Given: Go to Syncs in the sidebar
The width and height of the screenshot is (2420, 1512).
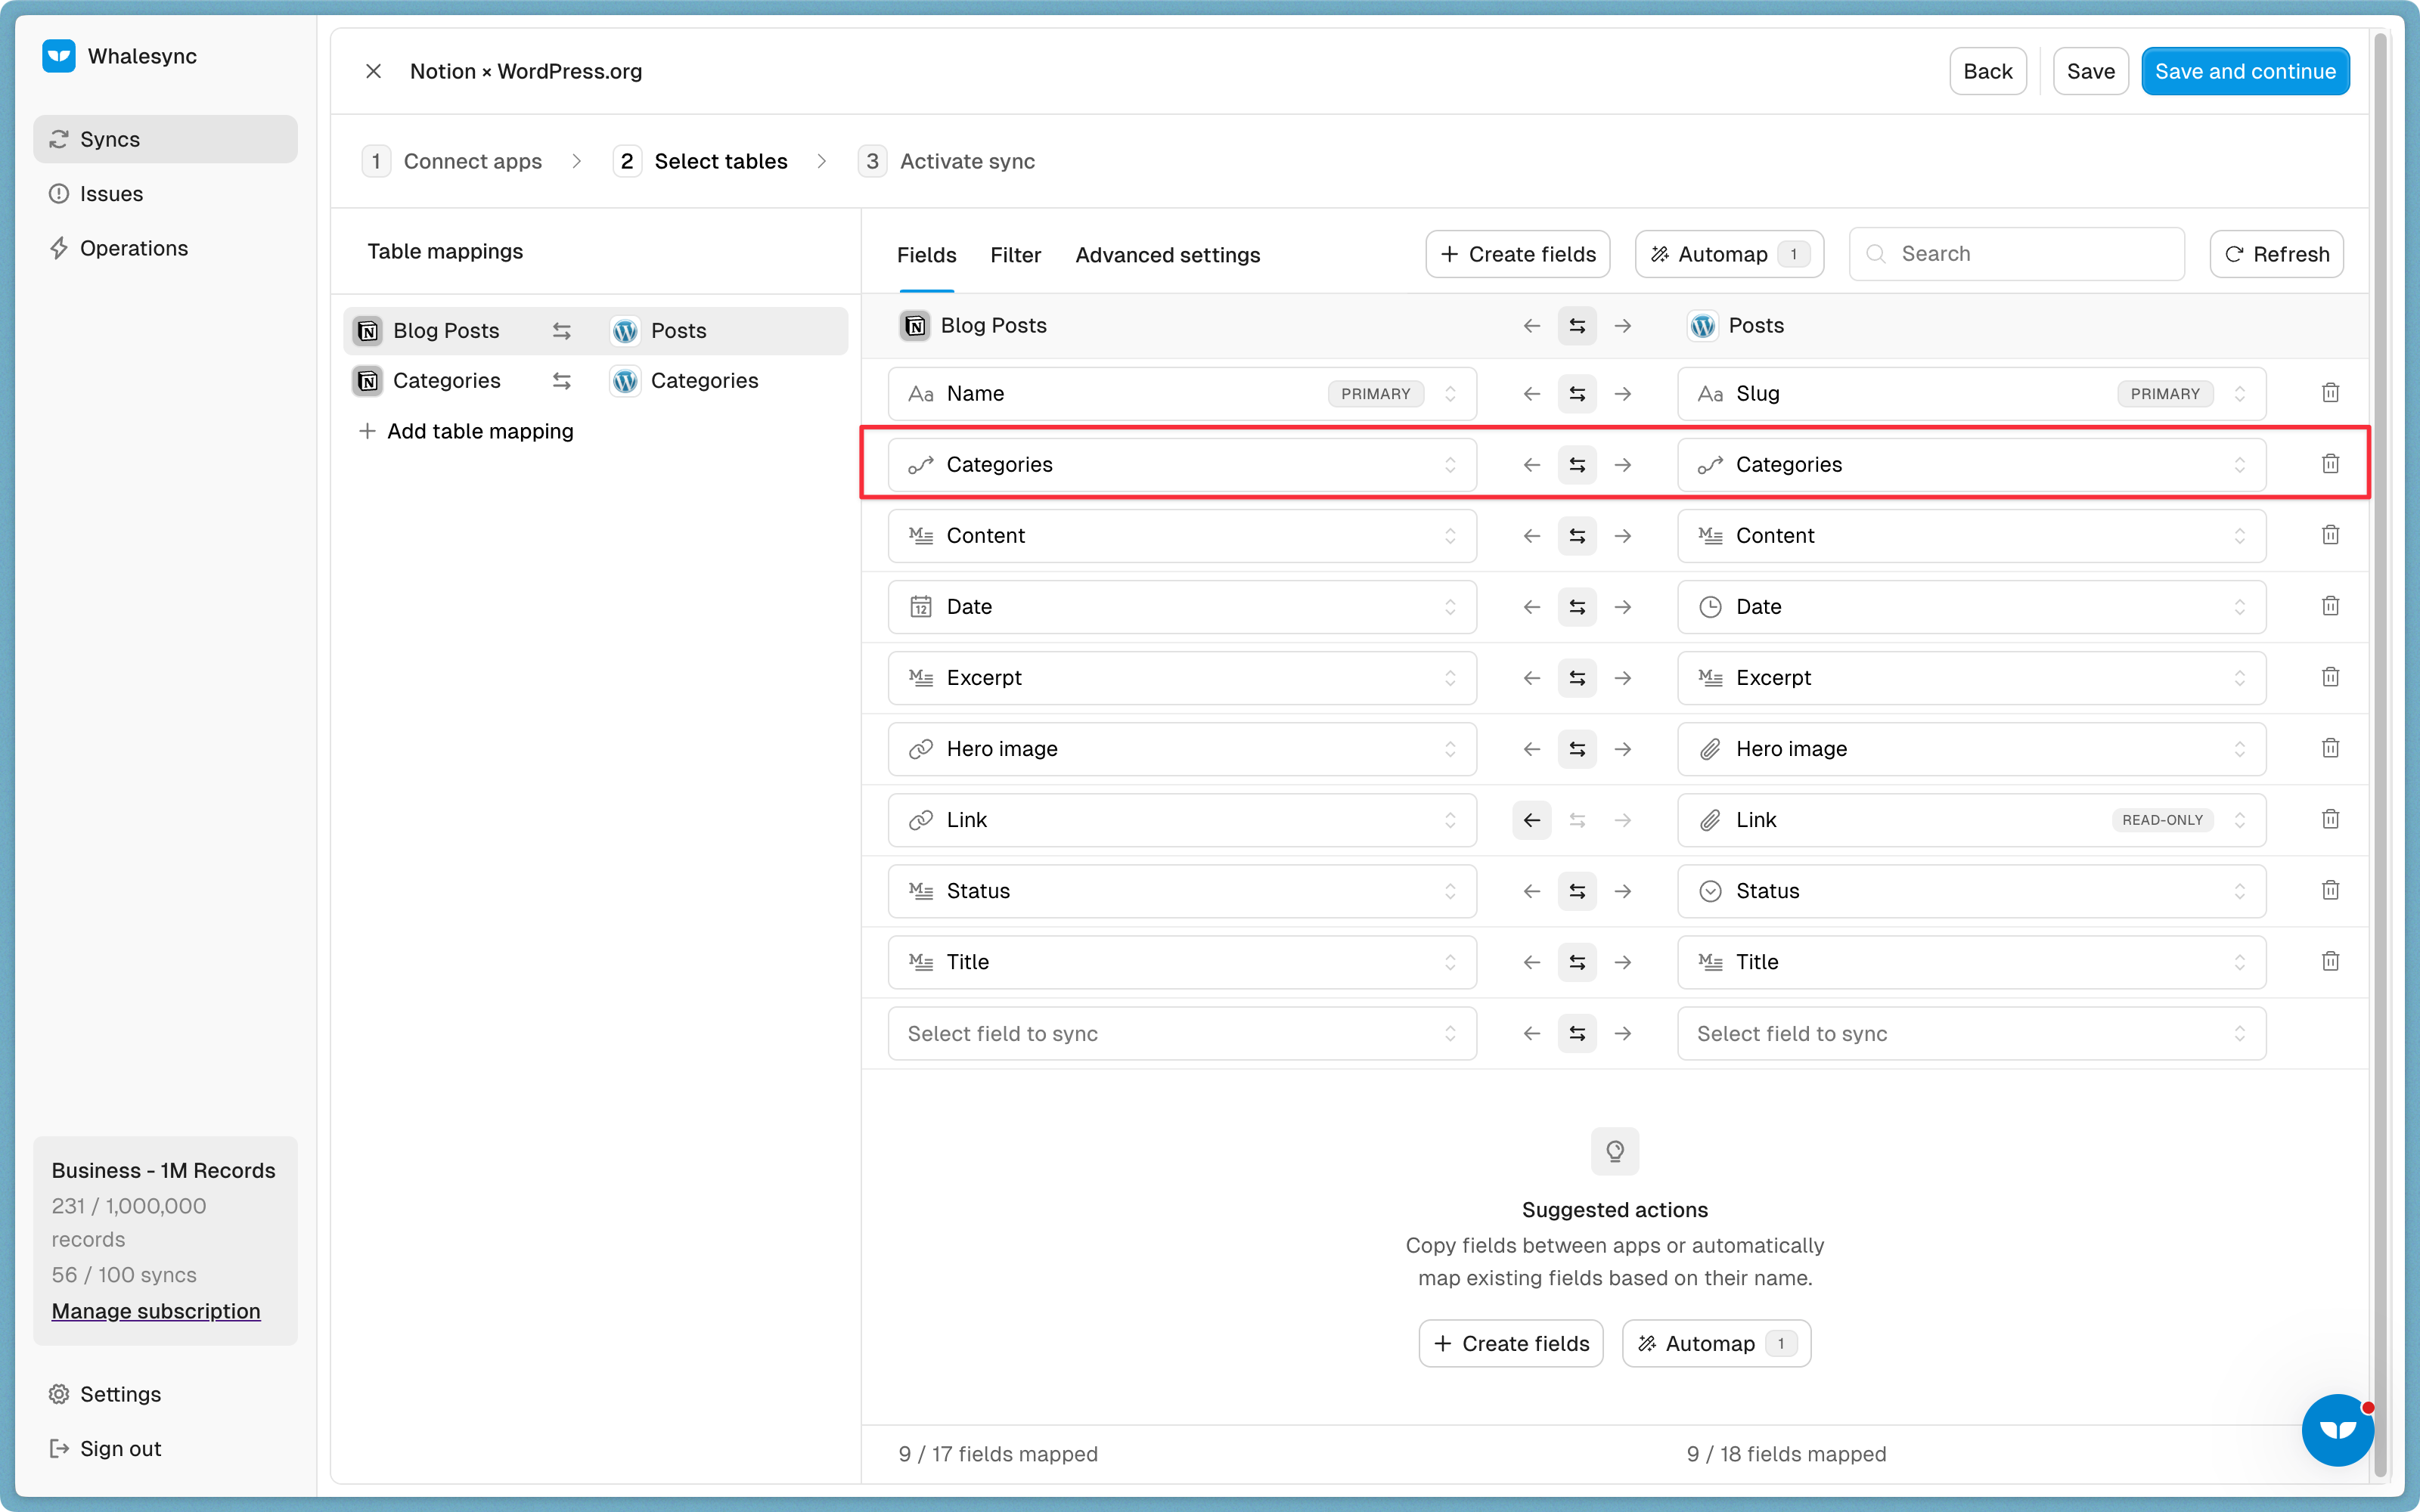Looking at the screenshot, I should [x=165, y=139].
